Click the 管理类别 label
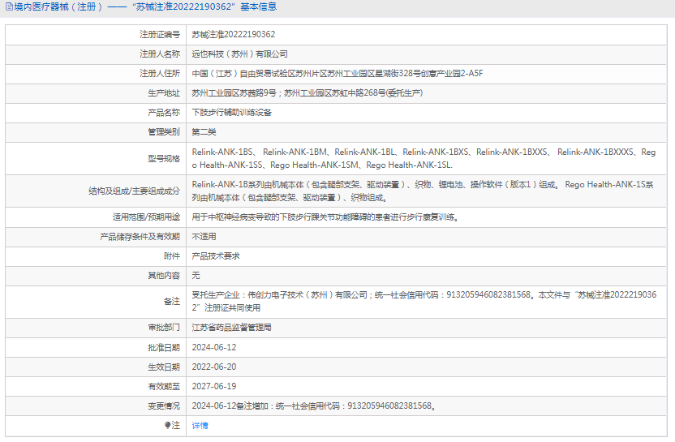675x442 pixels. (164, 131)
